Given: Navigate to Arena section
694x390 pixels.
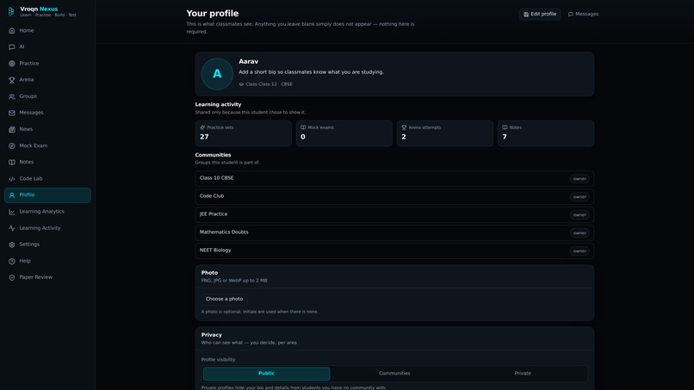Looking at the screenshot, I should [x=27, y=80].
